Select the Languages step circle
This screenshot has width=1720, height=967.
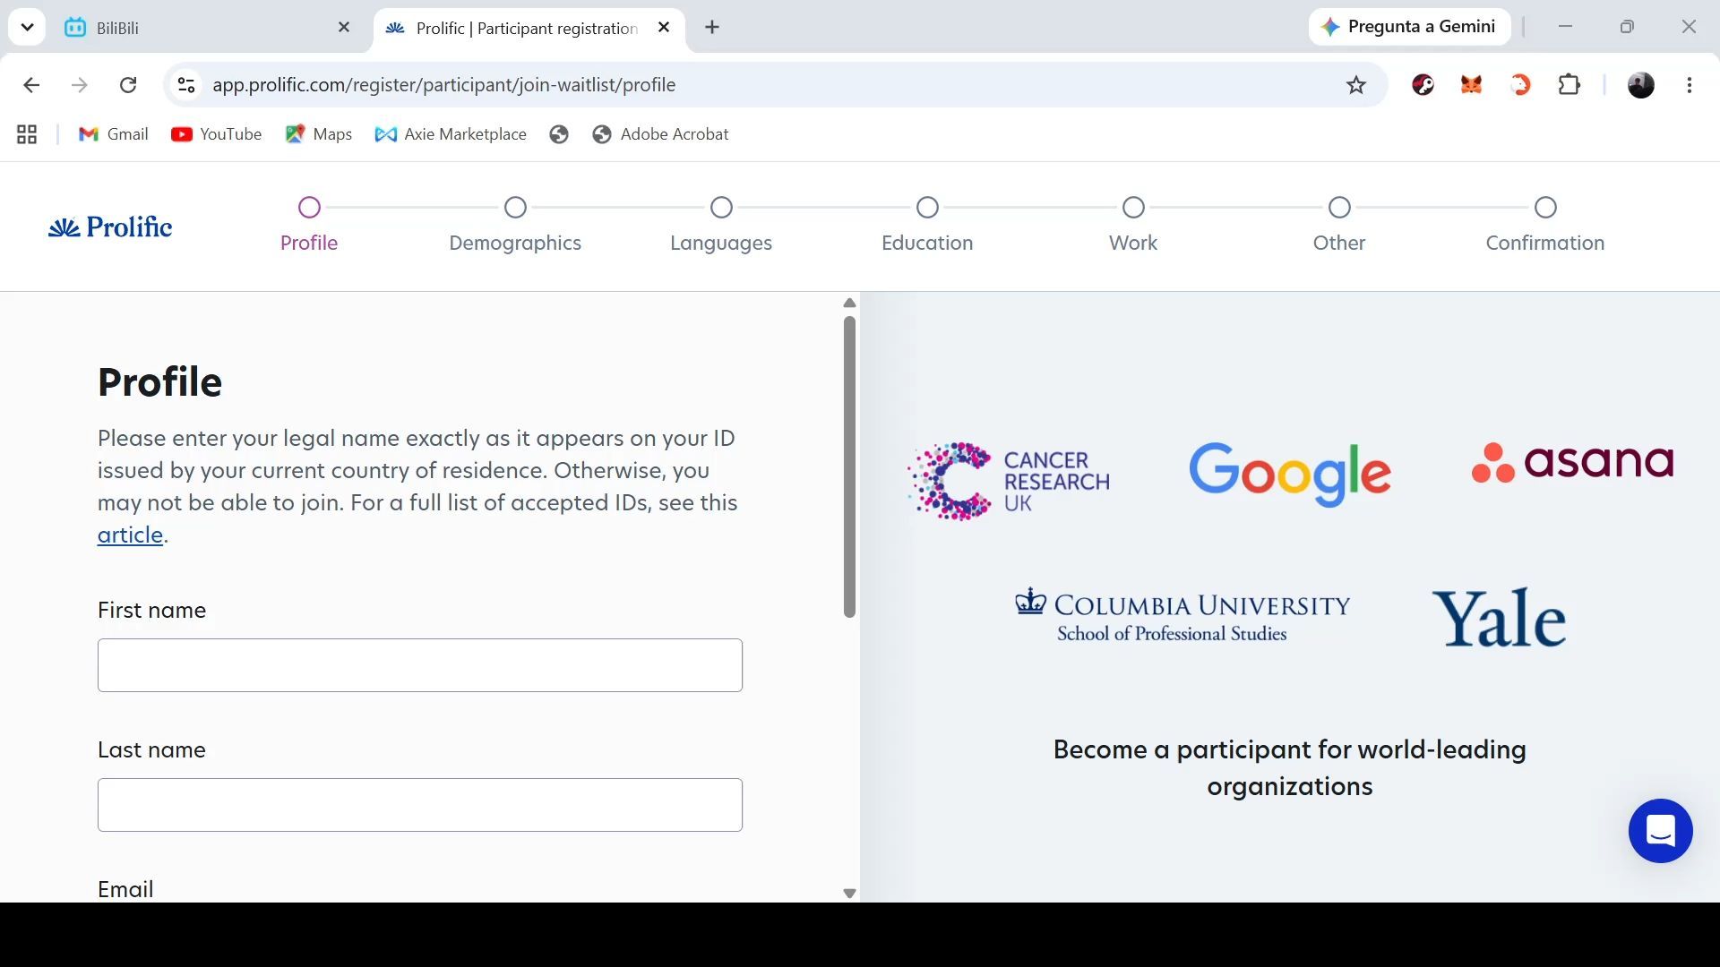[x=721, y=208]
